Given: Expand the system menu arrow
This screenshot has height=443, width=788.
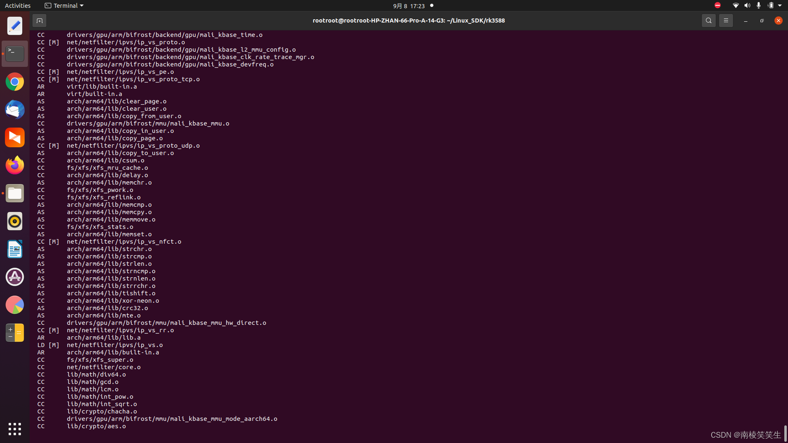Looking at the screenshot, I should point(780,5).
